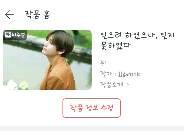Open author jjgsmhk's profile name
Viewport: 184px width, 137px height.
[x=129, y=74]
